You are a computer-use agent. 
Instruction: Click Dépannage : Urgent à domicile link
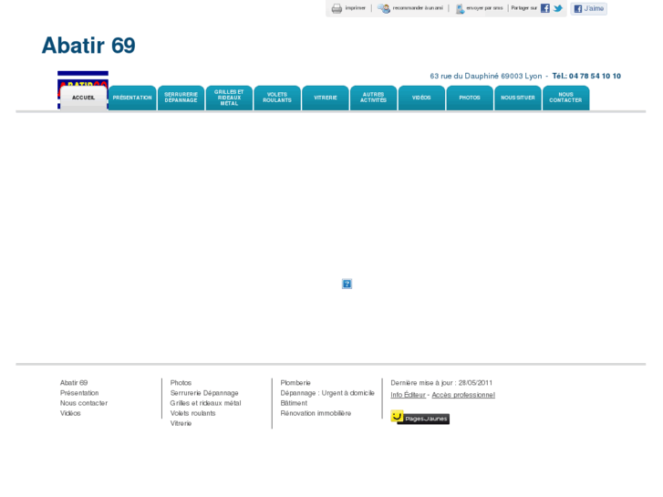(x=327, y=393)
